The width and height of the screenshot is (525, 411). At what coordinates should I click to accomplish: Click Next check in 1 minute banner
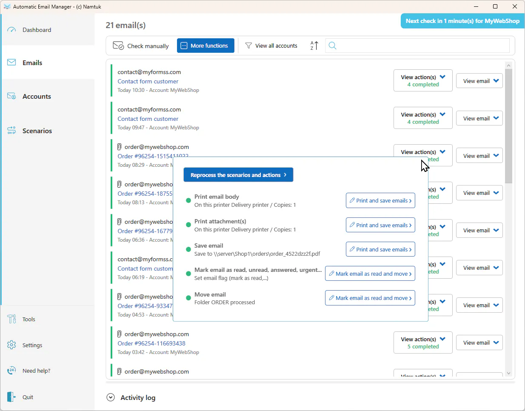pyautogui.click(x=462, y=21)
